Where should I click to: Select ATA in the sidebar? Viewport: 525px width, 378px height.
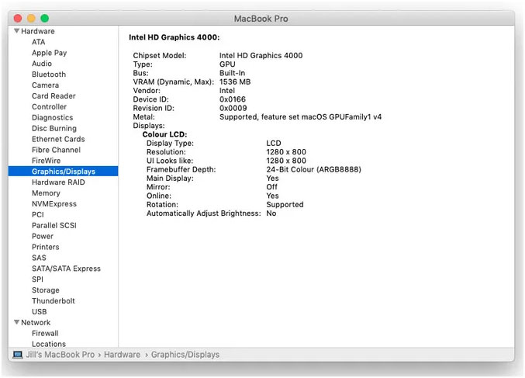39,42
